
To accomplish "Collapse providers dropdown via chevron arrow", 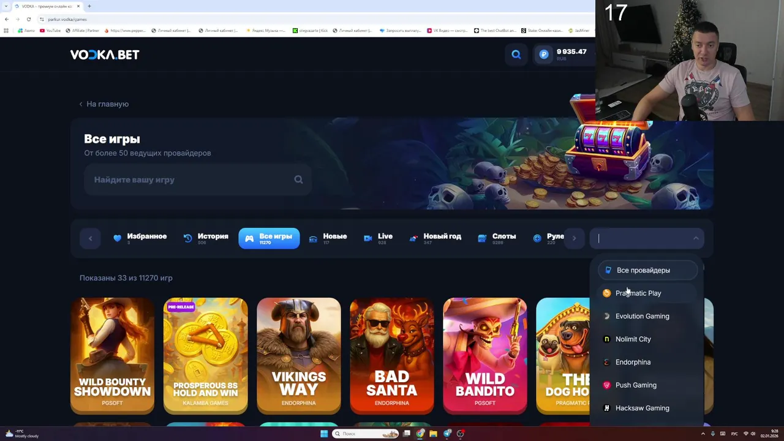I will point(696,238).
